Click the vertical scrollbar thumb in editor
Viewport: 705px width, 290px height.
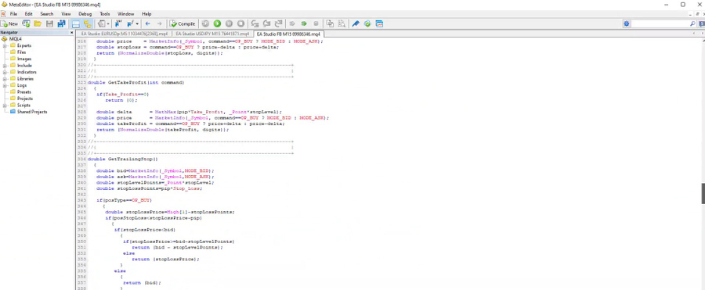tap(703, 194)
